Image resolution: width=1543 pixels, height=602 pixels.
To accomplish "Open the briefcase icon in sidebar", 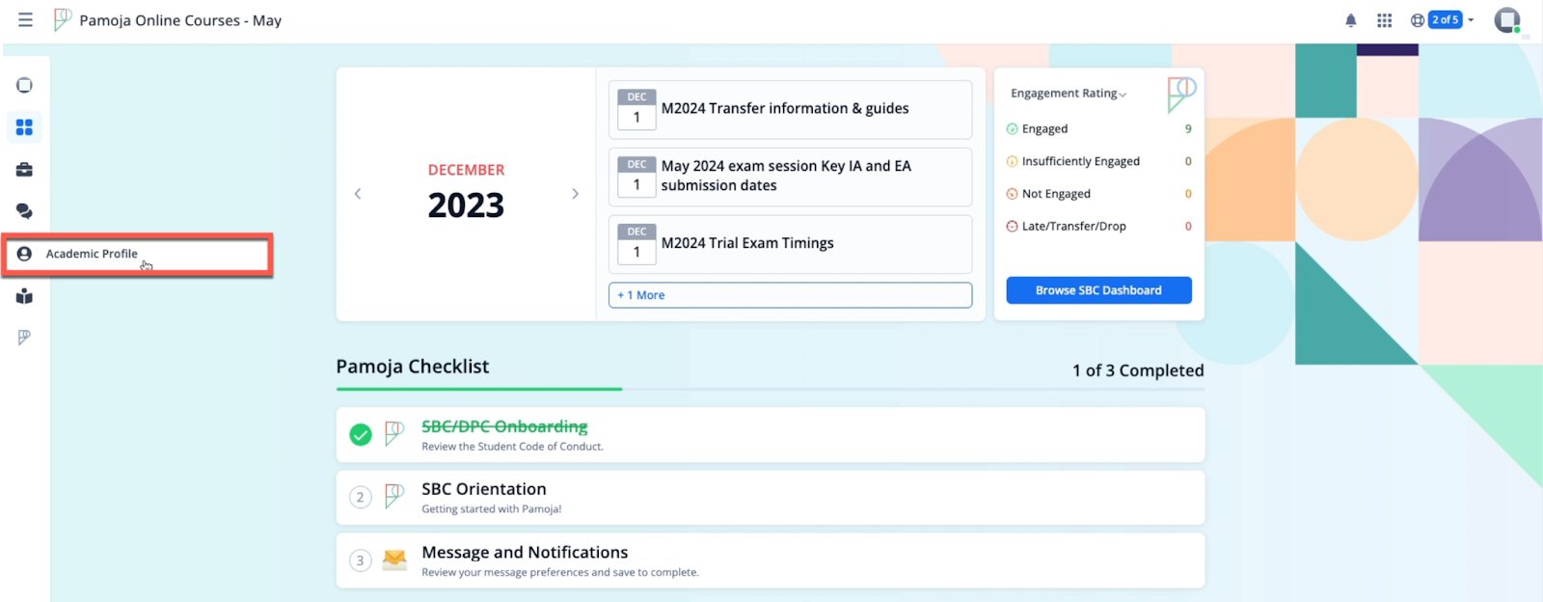I will click(24, 170).
